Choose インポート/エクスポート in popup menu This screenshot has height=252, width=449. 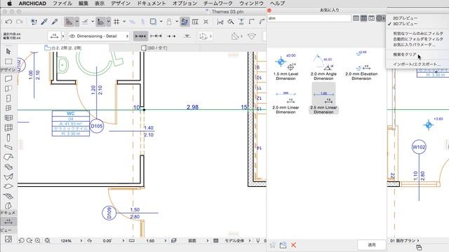click(x=417, y=64)
